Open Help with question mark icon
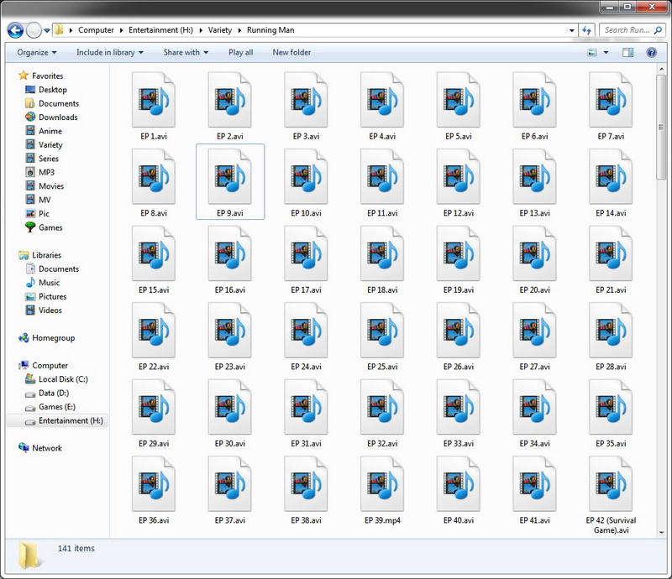 652,52
